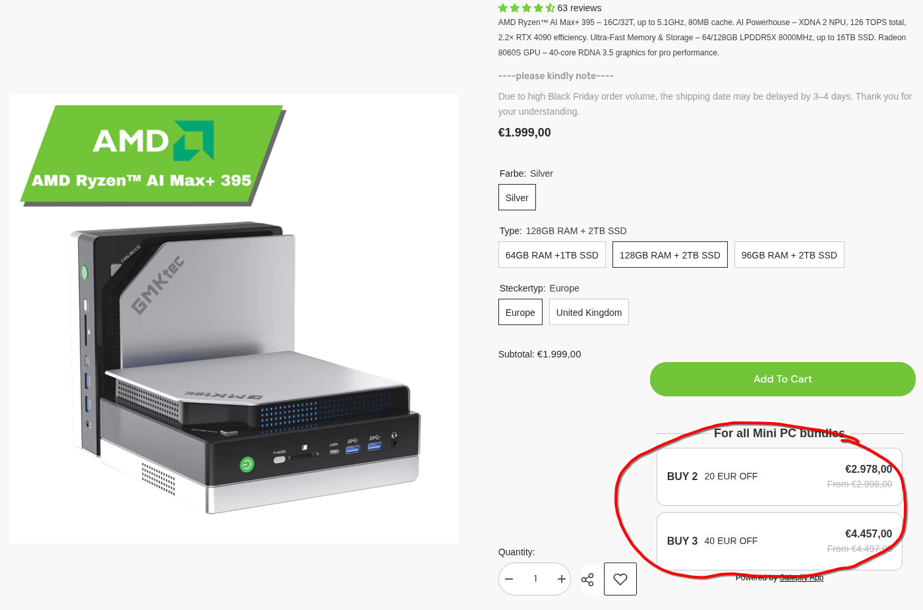Choose 128GB RAM + 2TB SSD type
Screen dimensions: 923x610
[670, 255]
